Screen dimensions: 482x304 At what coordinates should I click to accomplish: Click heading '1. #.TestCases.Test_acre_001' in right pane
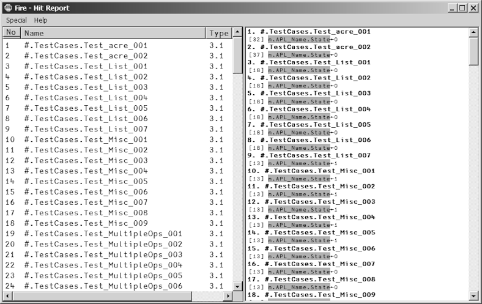[309, 32]
